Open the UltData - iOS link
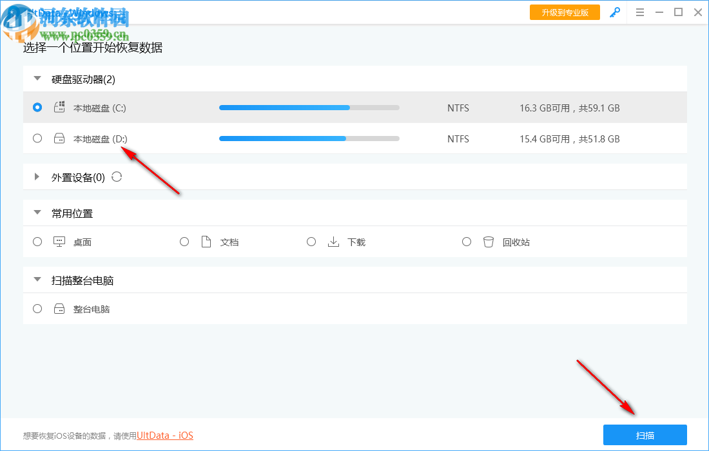The image size is (709, 451). point(164,435)
